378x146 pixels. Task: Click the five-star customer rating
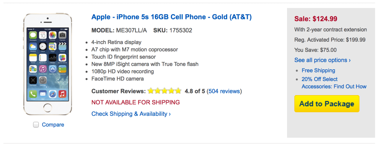(164, 91)
